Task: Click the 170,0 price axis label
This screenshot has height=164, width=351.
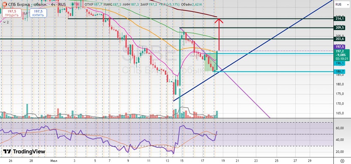Action: click(339, 104)
